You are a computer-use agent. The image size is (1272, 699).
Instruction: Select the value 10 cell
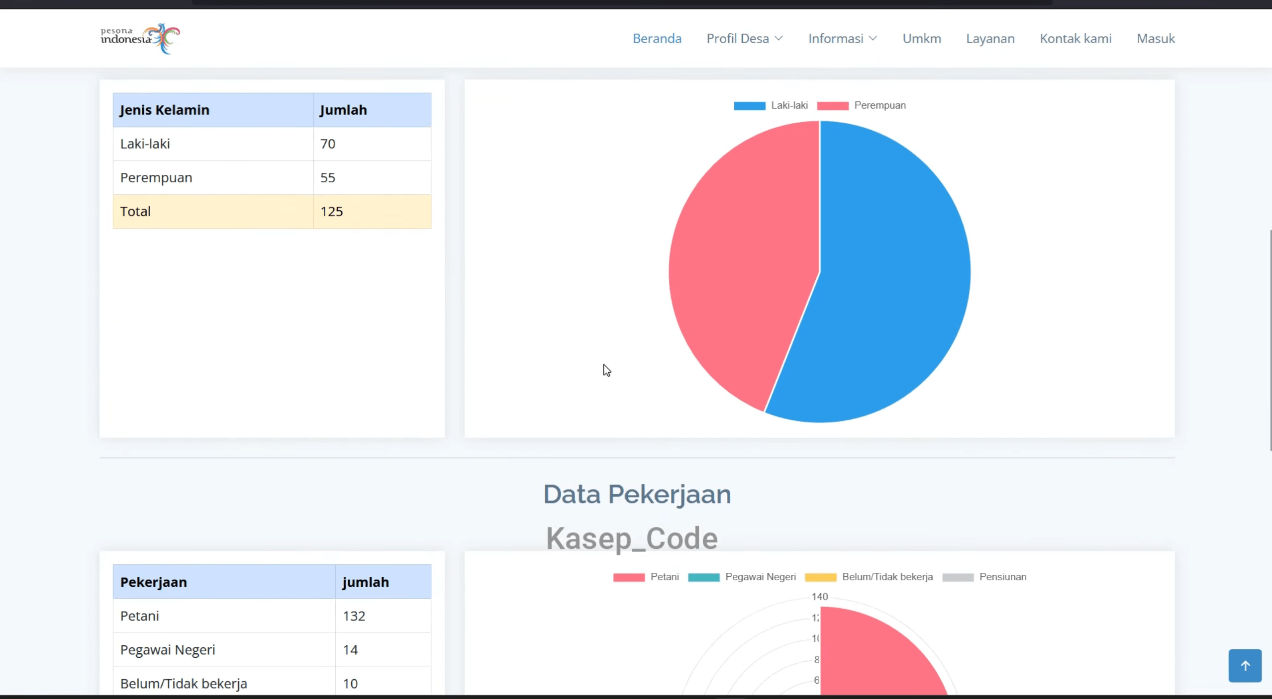coord(383,682)
